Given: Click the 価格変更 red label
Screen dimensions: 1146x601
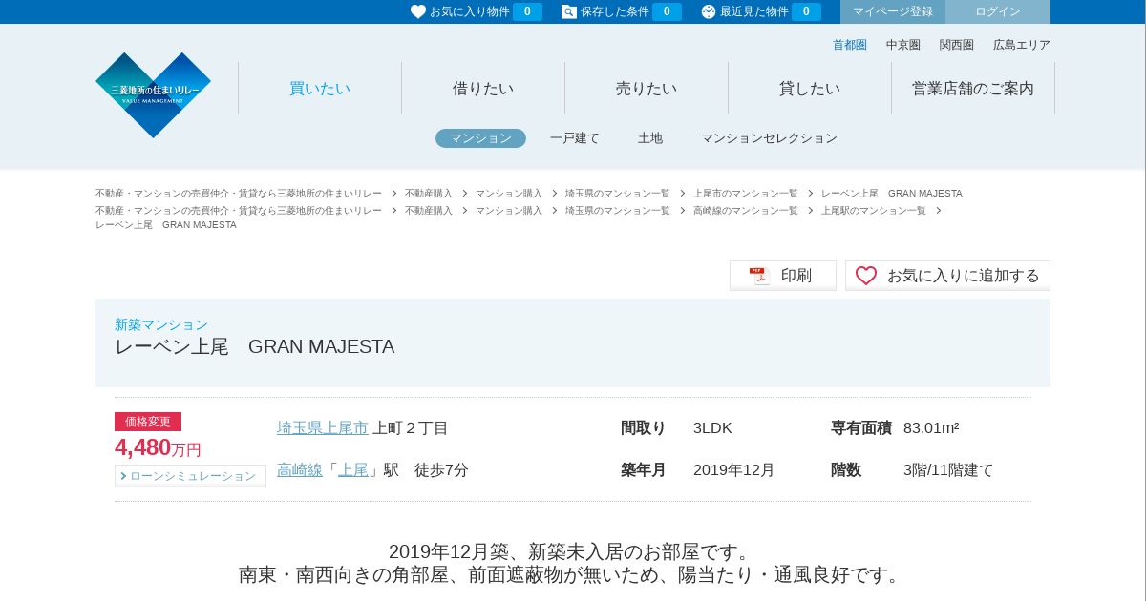Looking at the screenshot, I should point(148,422).
